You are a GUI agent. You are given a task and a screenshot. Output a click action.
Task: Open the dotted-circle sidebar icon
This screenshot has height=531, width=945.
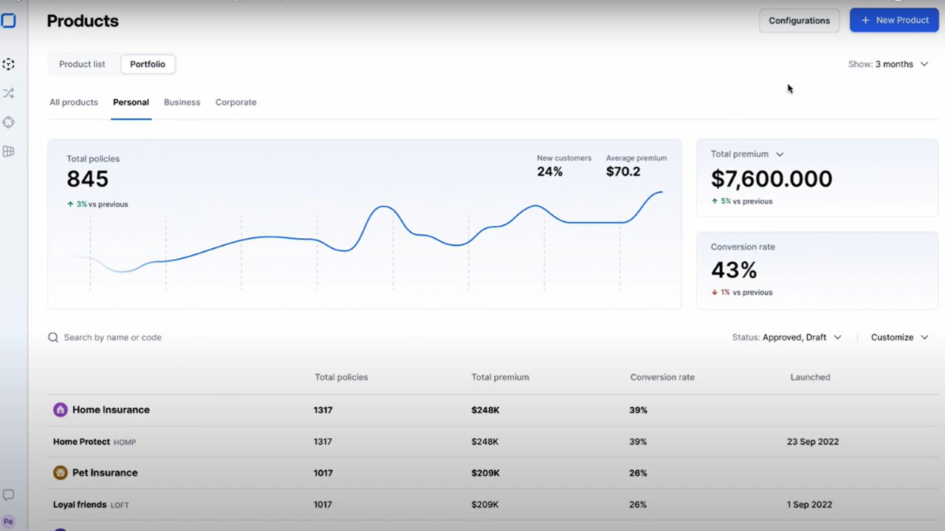tap(9, 64)
